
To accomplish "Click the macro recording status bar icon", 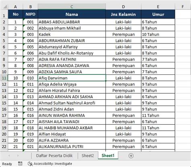I will click(20, 163).
